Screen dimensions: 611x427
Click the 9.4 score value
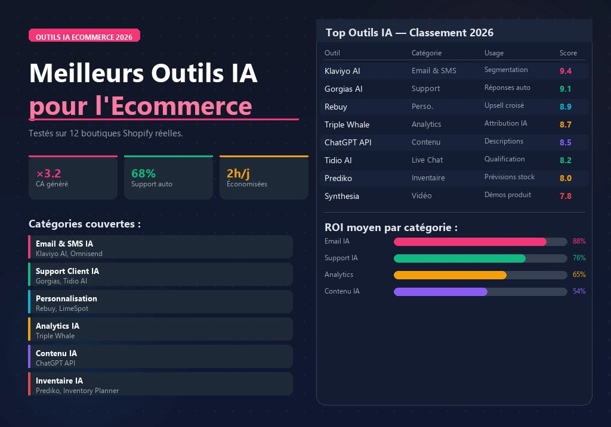566,71
